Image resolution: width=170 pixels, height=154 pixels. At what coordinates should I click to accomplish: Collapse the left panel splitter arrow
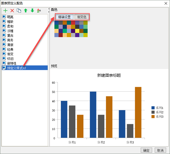pyautogui.click(x=49, y=9)
